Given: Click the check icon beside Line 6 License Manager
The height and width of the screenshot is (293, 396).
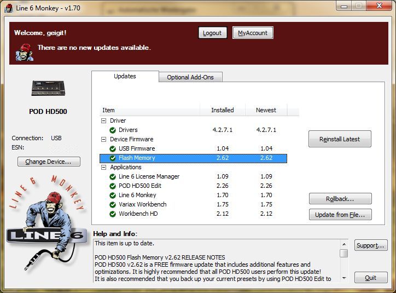Looking at the screenshot, I should click(x=113, y=177).
